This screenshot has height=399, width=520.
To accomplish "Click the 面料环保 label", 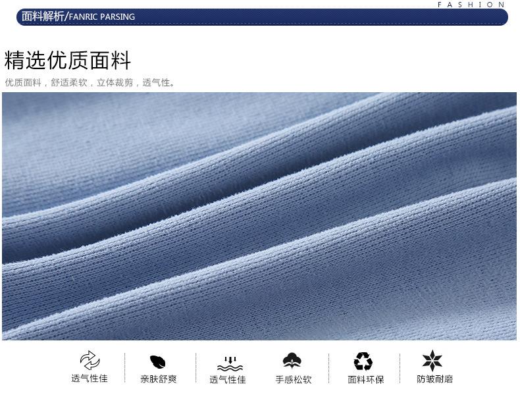I will pyautogui.click(x=366, y=379).
